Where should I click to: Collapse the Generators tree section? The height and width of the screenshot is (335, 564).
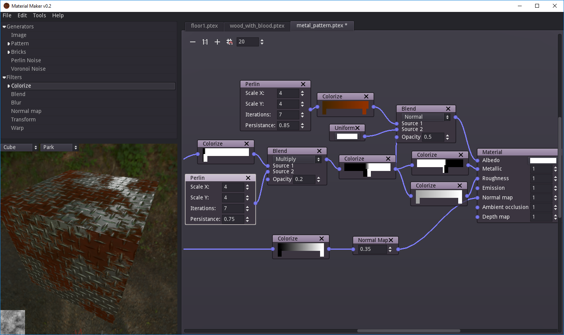point(4,27)
